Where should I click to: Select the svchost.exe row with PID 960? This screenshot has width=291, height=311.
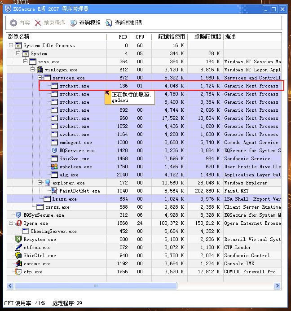click(144, 118)
